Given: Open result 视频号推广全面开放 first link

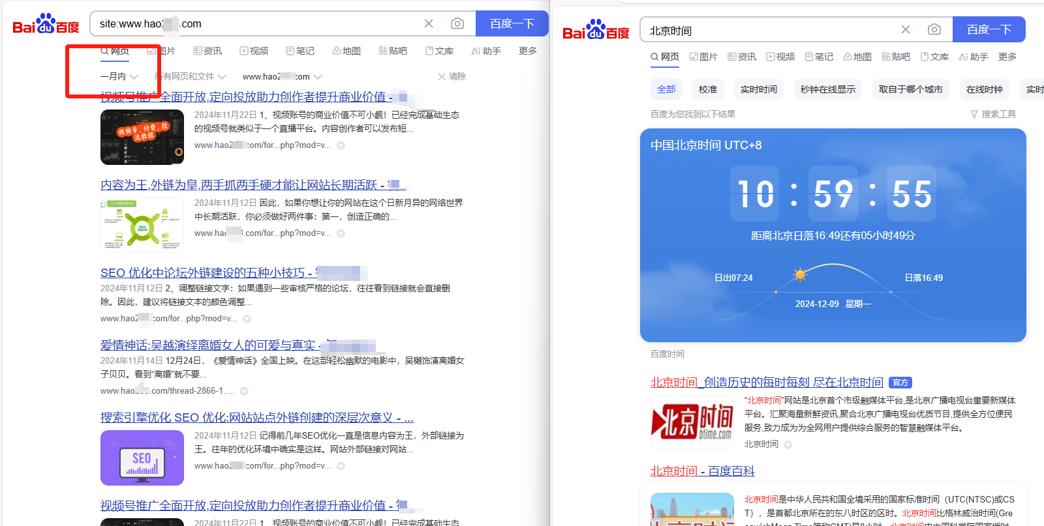Looking at the screenshot, I should point(247,96).
